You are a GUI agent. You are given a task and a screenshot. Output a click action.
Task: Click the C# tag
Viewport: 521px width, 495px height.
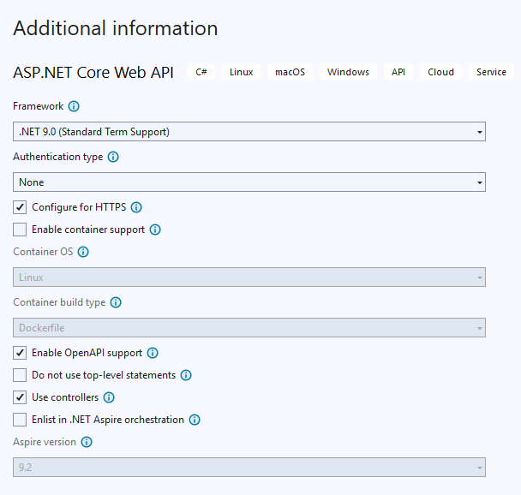[x=201, y=72]
